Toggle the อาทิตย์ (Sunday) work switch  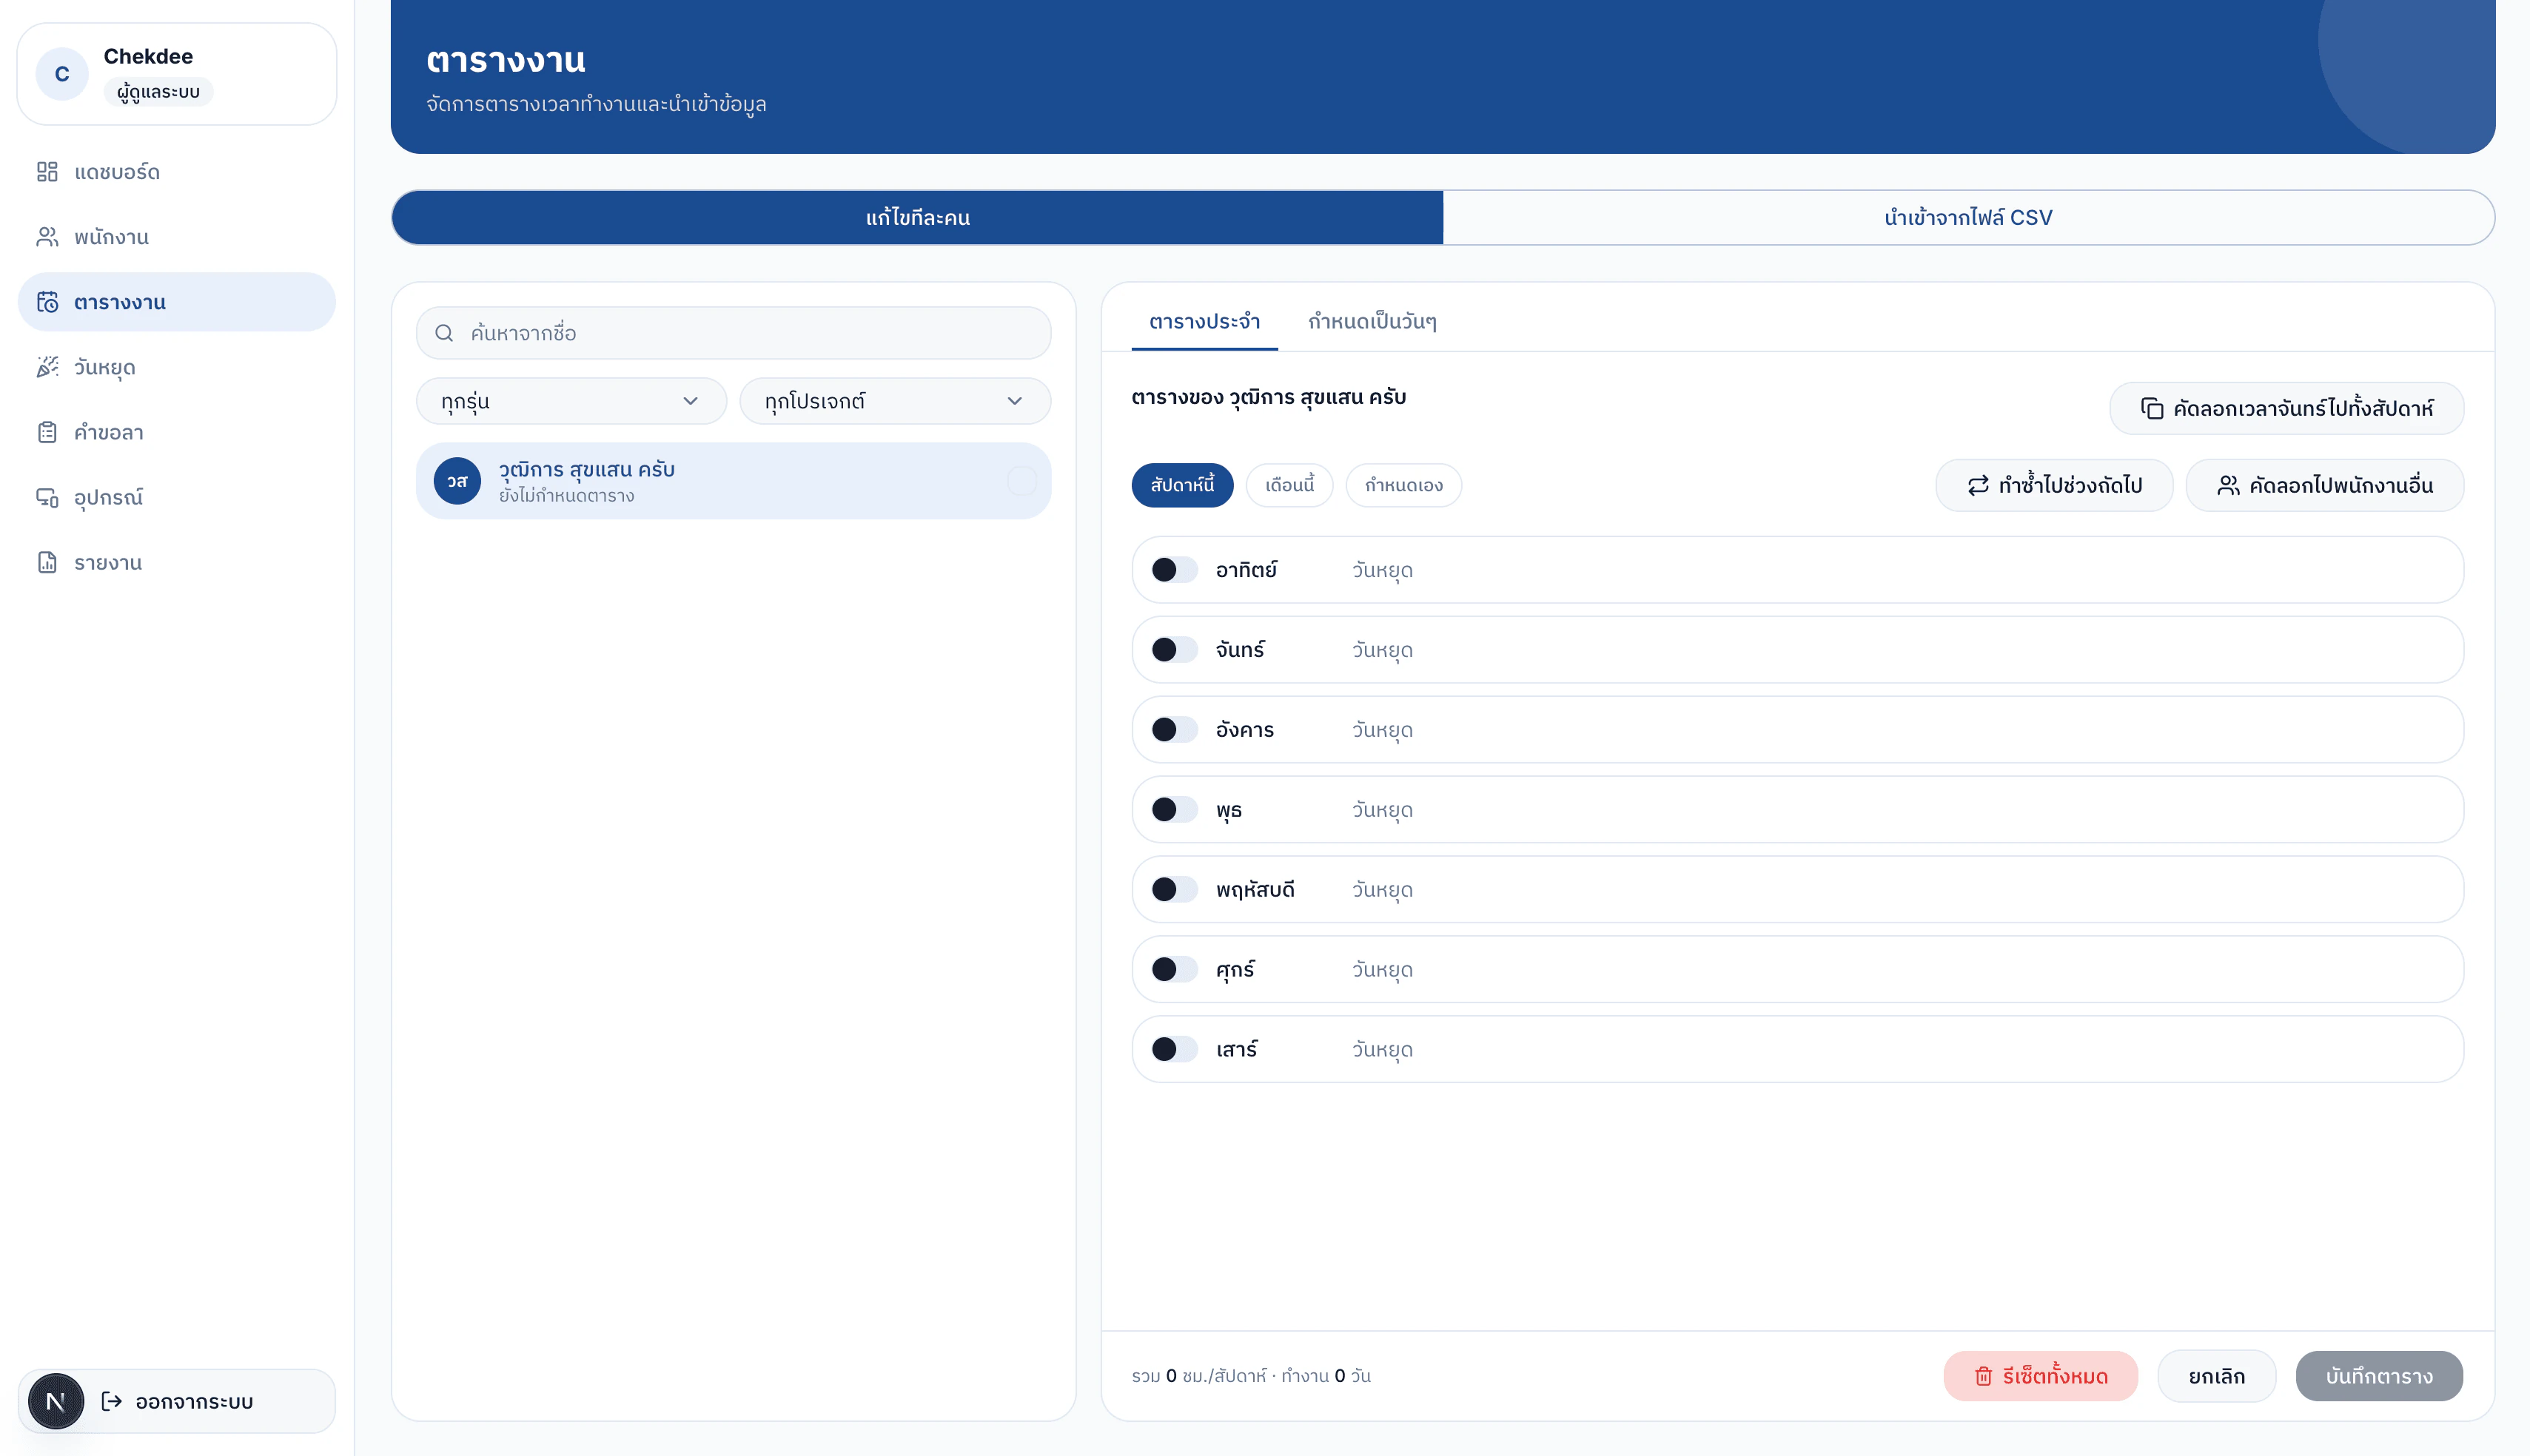(x=1173, y=570)
